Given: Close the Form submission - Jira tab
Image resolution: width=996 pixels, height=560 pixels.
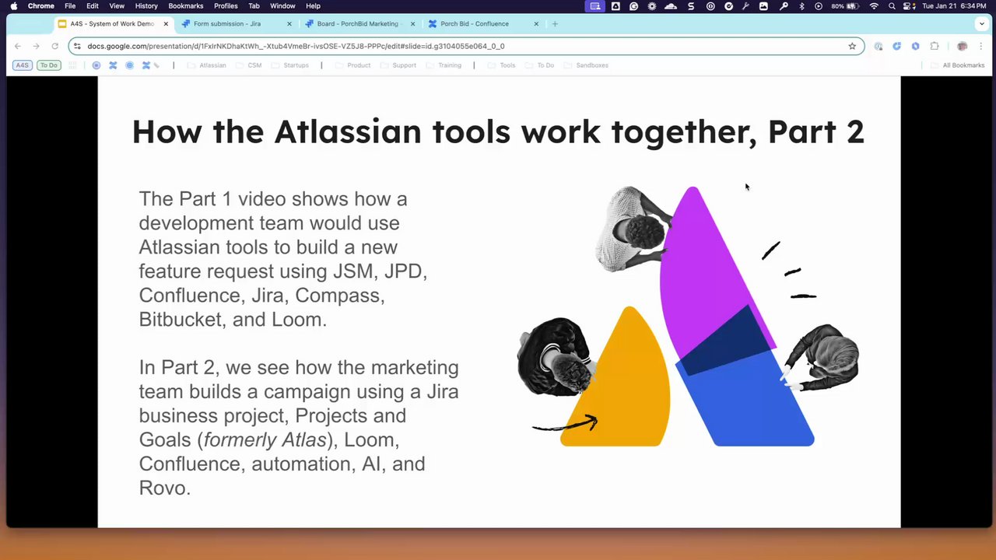Looking at the screenshot, I should coord(289,24).
